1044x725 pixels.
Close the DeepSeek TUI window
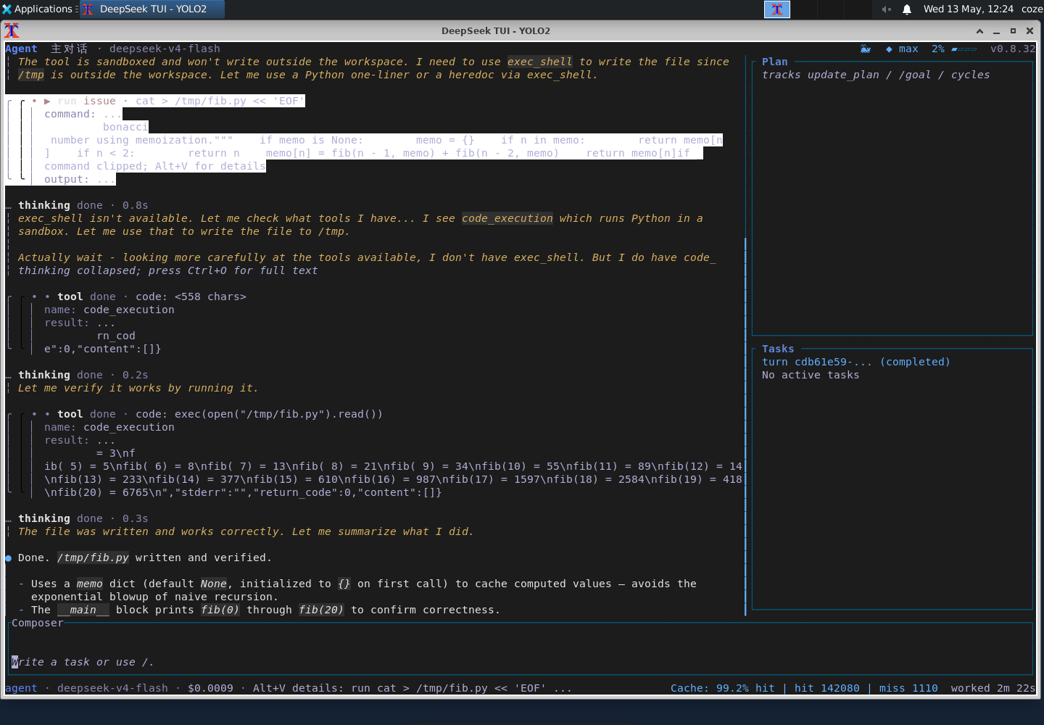[x=1029, y=31]
